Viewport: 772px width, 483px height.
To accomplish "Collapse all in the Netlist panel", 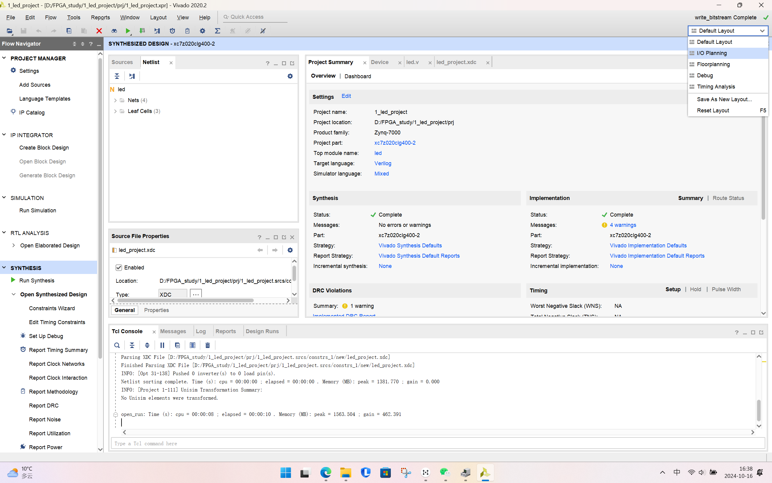I will coord(117,76).
